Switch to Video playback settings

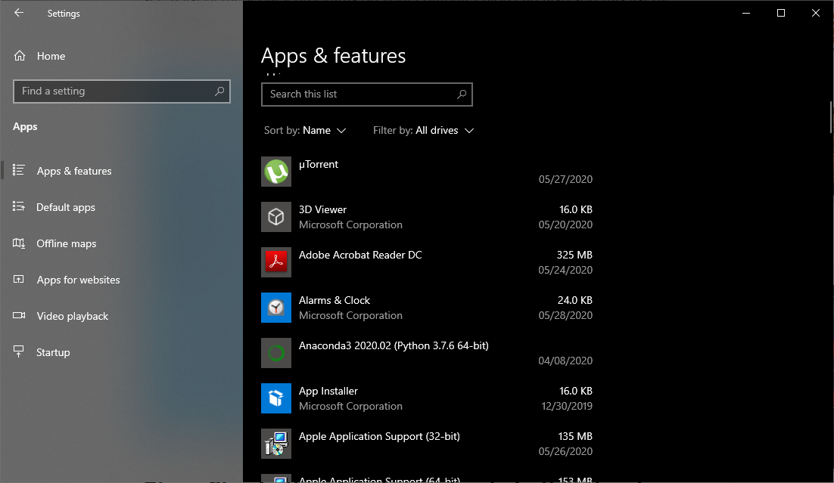[73, 316]
